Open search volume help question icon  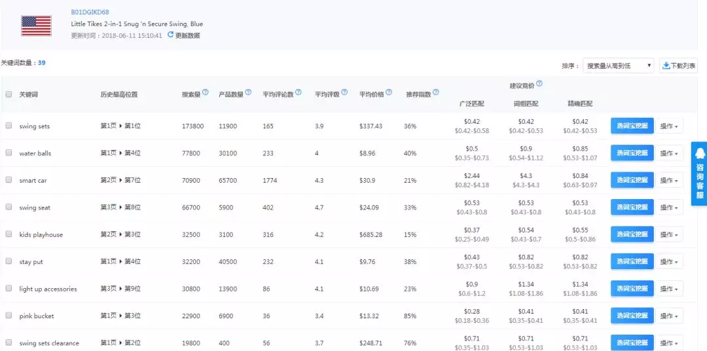tap(206, 92)
